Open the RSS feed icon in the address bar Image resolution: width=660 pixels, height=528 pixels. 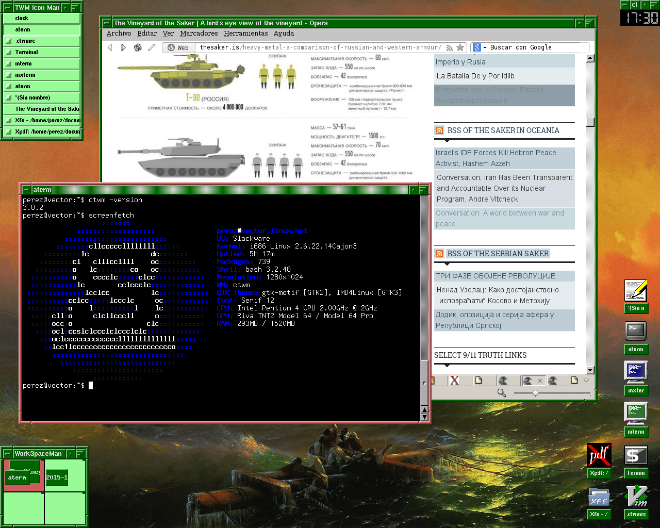450,48
